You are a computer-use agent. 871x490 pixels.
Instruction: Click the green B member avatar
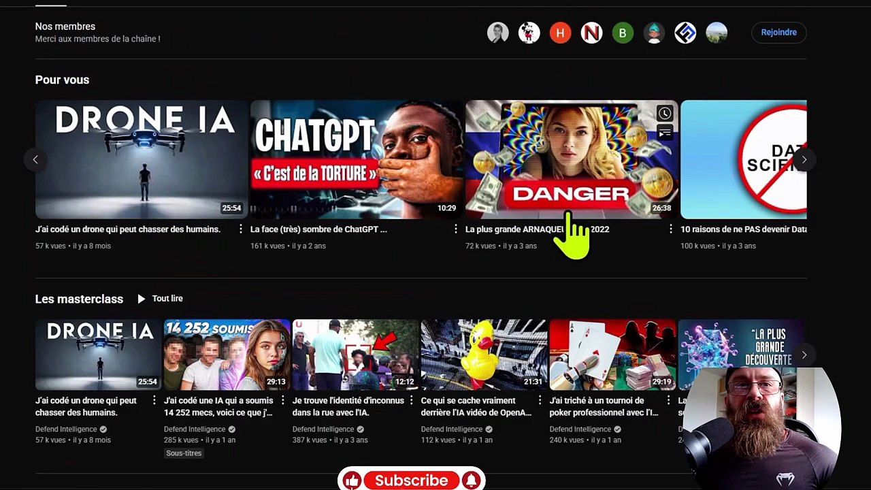coord(623,33)
